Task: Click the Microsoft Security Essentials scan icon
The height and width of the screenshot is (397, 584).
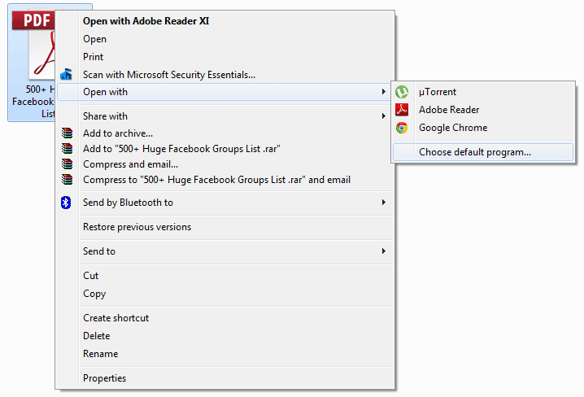Action: point(67,75)
